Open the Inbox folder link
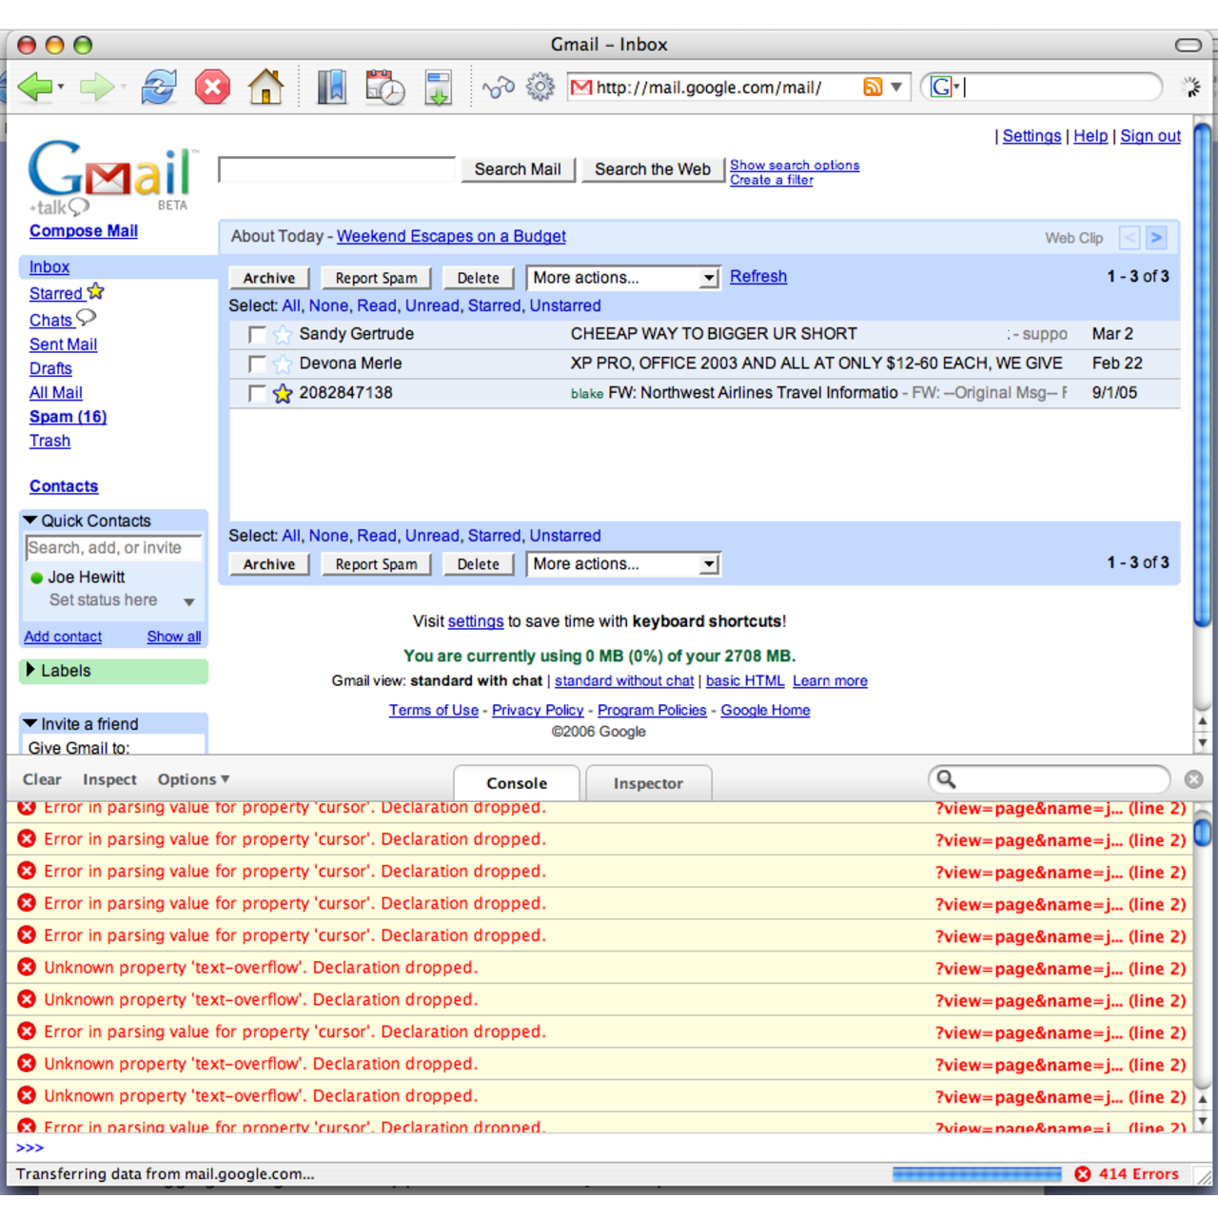The height and width of the screenshot is (1218, 1218). coord(49,267)
